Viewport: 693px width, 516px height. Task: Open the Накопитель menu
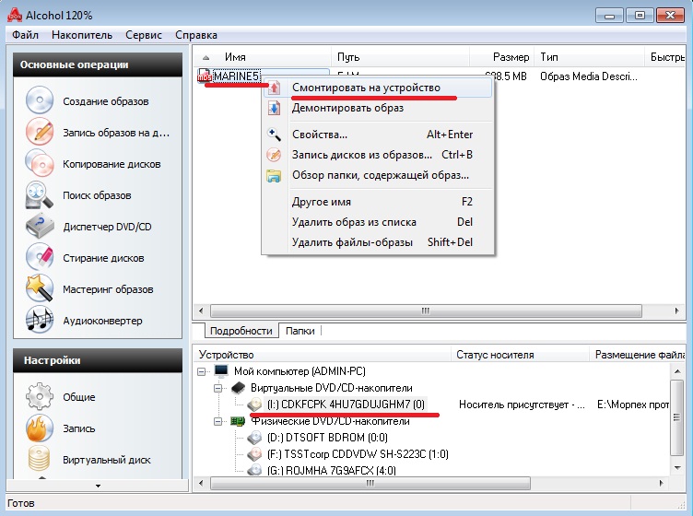[82, 35]
